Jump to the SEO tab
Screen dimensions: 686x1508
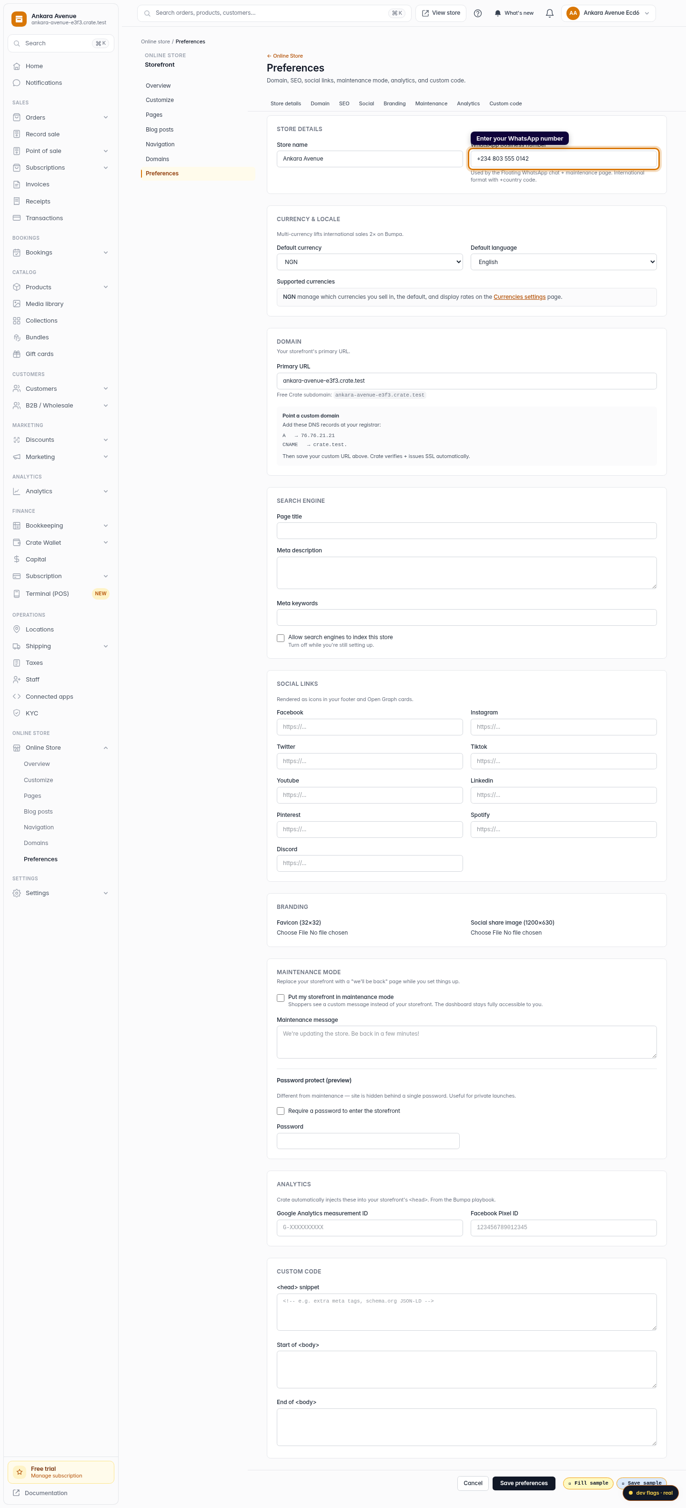coord(344,103)
